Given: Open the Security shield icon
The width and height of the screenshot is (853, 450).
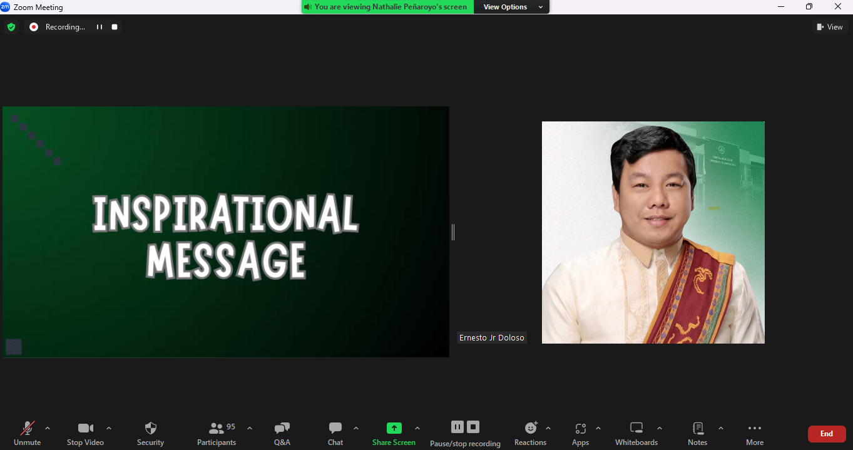Looking at the screenshot, I should tap(150, 429).
